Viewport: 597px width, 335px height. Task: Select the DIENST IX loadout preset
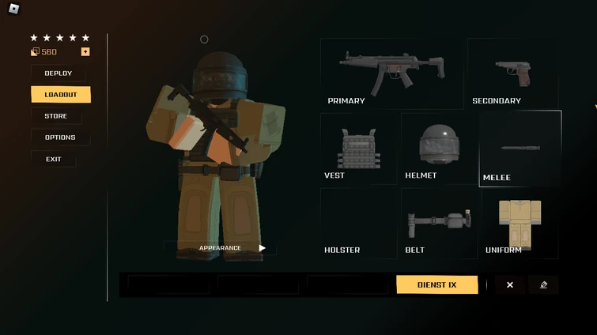(436, 284)
